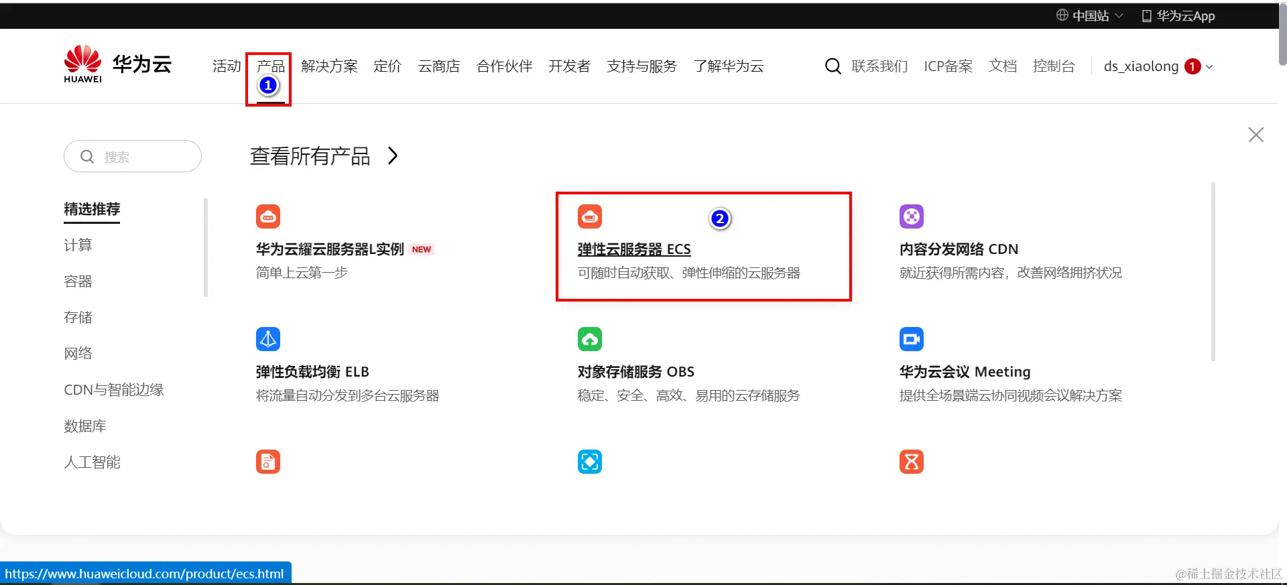This screenshot has width=1287, height=585.
Task: Select the 数据库 category
Action: 85,426
